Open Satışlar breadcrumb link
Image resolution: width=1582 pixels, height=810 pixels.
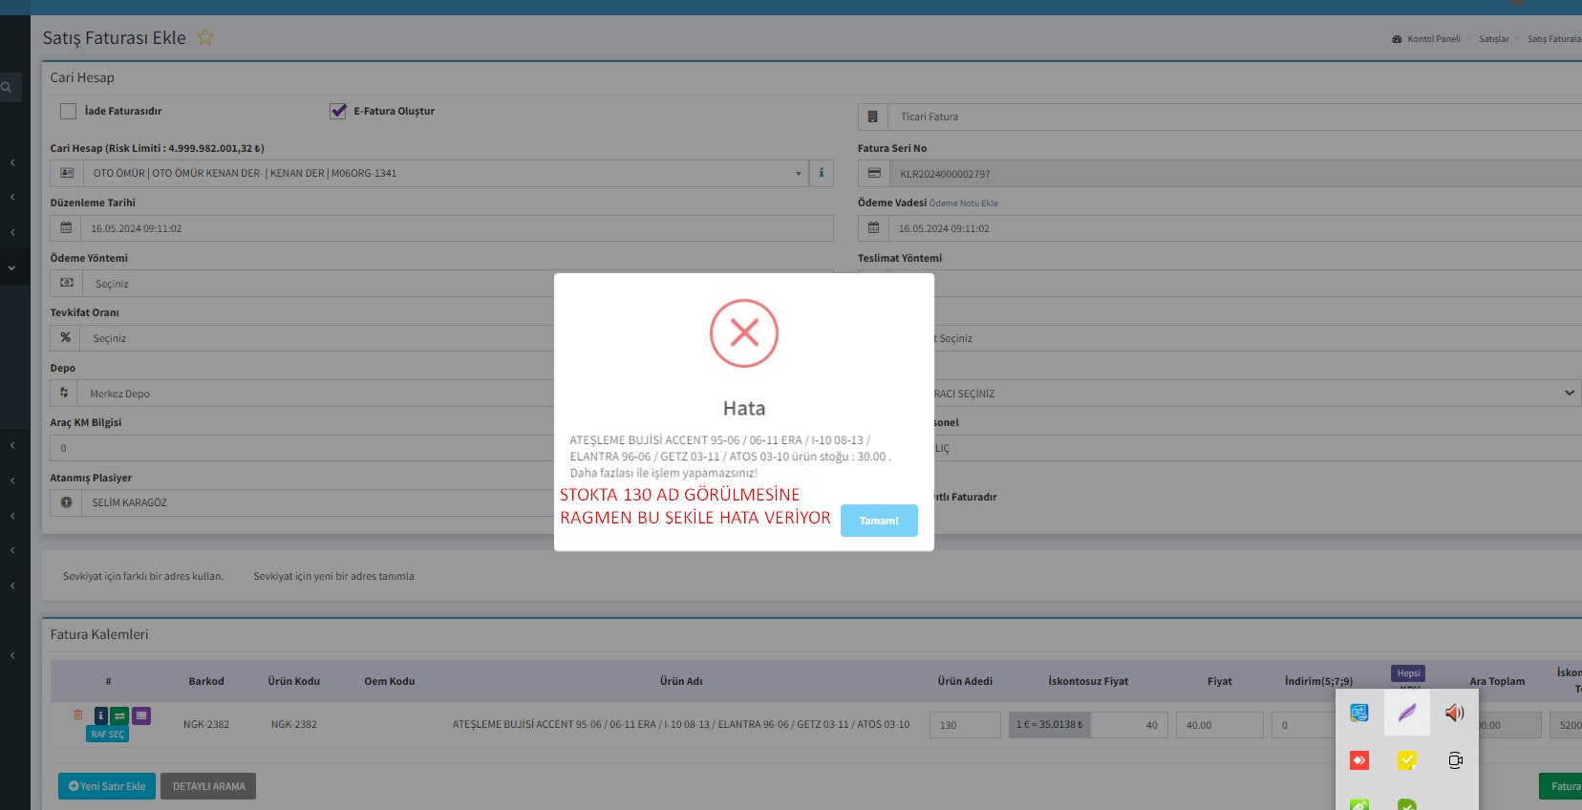point(1493,39)
